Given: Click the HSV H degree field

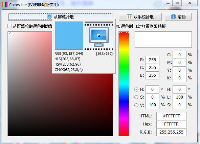Looking at the screenshot, I should coord(152,89).
